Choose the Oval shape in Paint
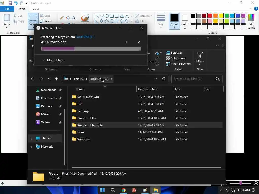The width and height of the screenshot is (259, 194). pos(107,16)
